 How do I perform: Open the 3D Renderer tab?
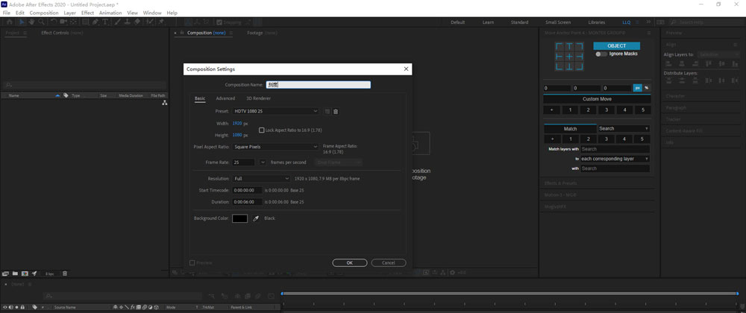[x=258, y=98]
